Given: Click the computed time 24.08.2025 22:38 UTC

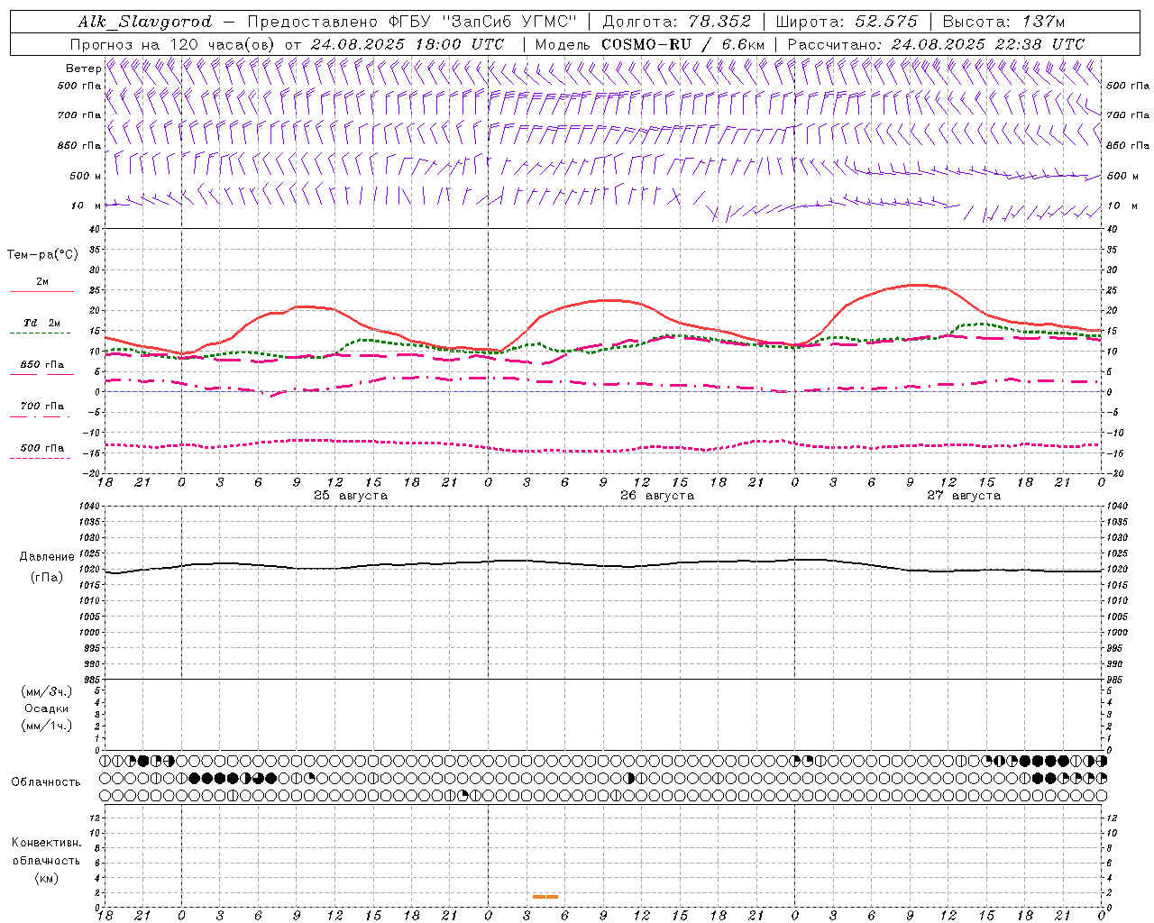Looking at the screenshot, I should click(988, 44).
